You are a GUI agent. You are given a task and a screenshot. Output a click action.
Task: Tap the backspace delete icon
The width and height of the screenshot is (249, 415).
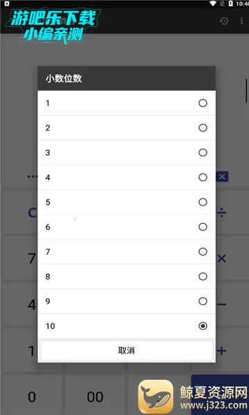pyautogui.click(x=222, y=177)
